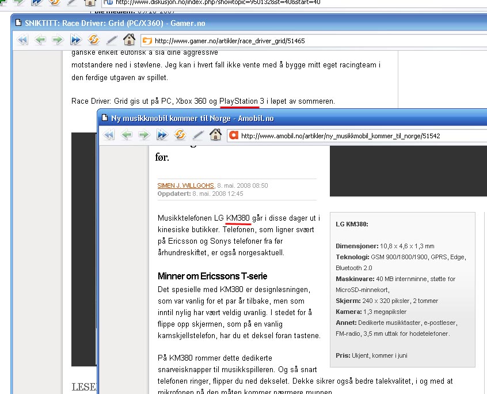Click the Rewind button in the Gamer.no window

click(x=22, y=40)
